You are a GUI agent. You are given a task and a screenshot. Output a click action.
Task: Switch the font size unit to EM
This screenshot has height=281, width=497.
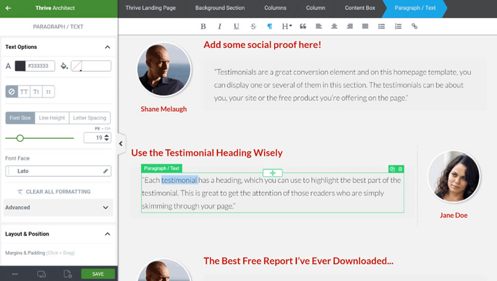[107, 128]
